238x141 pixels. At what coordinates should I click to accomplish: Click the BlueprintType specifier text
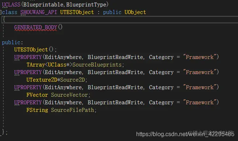tap(86, 5)
